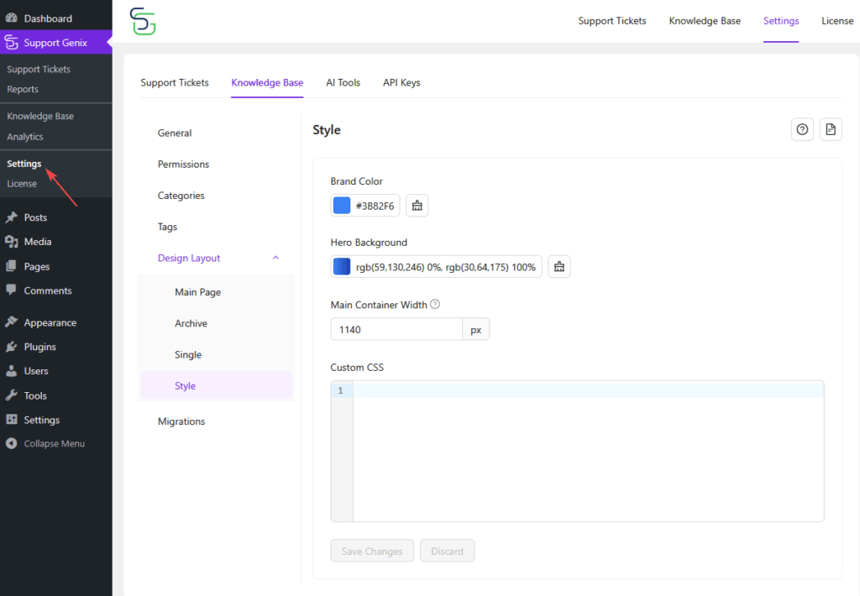The width and height of the screenshot is (860, 596).
Task: Open Knowledge Base in top navigation
Action: click(x=705, y=21)
